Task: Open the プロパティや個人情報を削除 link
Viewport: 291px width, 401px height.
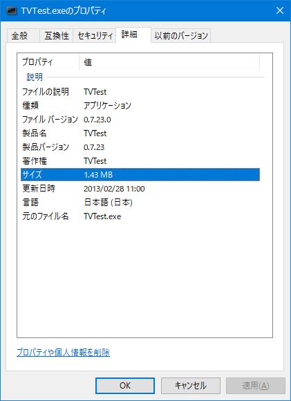Action: [63, 353]
